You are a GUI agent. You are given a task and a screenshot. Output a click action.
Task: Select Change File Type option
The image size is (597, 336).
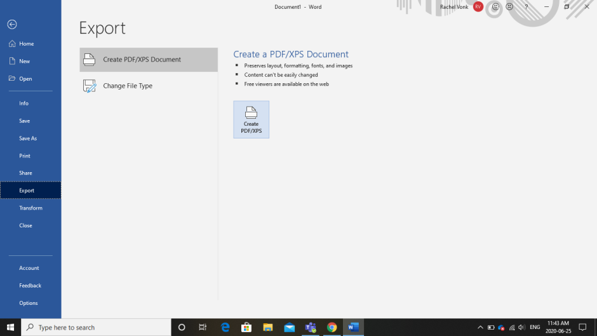tap(149, 86)
